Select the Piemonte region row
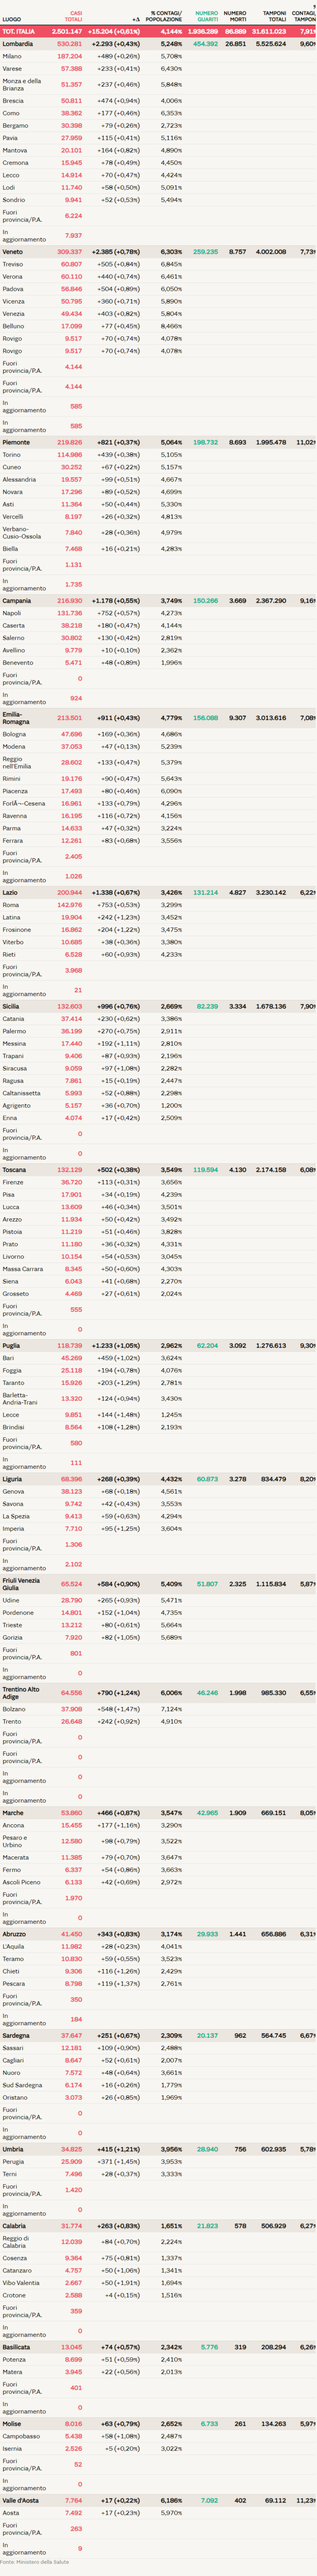Image resolution: width=317 pixels, height=2576 pixels. pos(158,442)
